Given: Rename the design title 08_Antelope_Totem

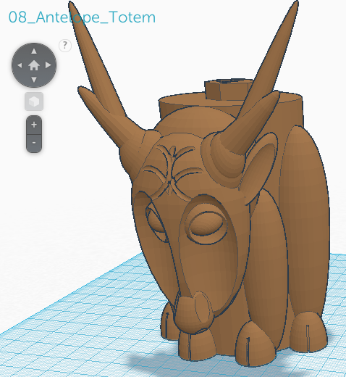Looking at the screenshot, I should click(x=82, y=17).
